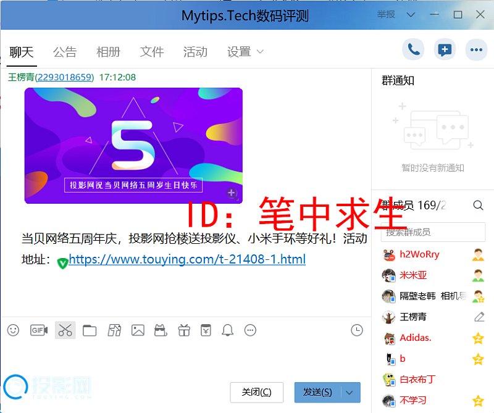Open the gift box icon
494x413 pixels.
coord(184,331)
